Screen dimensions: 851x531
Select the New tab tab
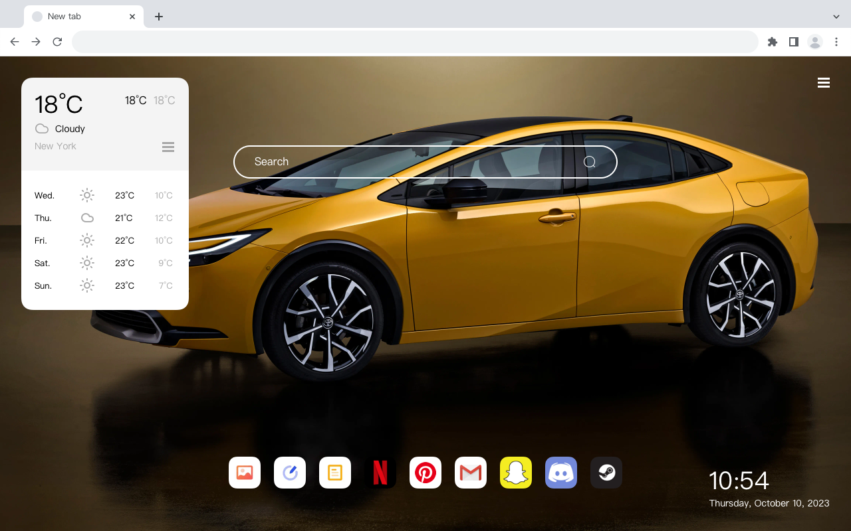click(x=84, y=17)
